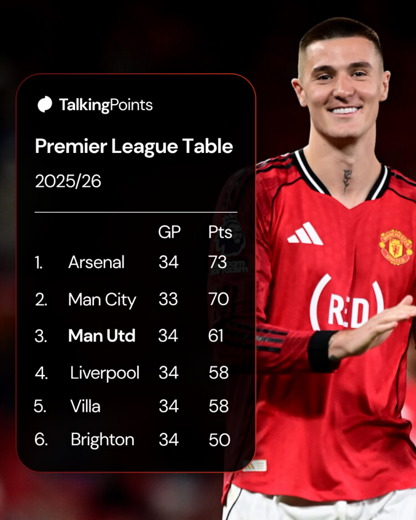Select the Villa team name

(85, 406)
